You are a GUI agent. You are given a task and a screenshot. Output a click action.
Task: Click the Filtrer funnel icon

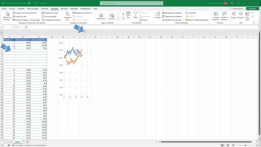point(136,14)
